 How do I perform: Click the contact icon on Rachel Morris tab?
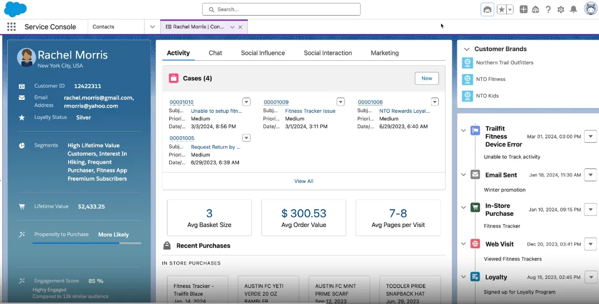click(169, 27)
